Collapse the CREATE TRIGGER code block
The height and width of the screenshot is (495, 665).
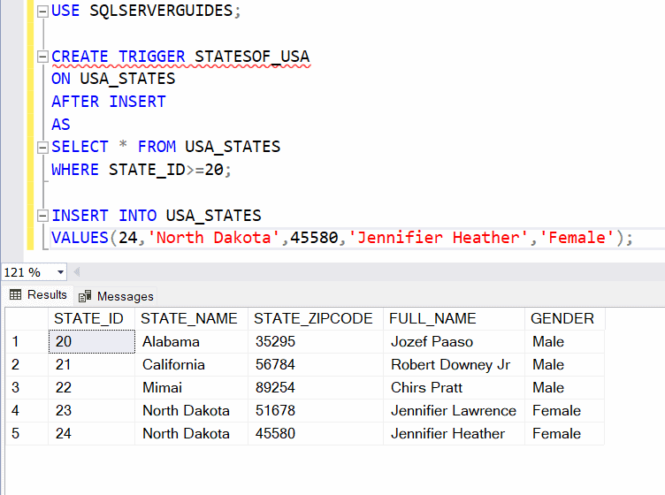(42, 57)
